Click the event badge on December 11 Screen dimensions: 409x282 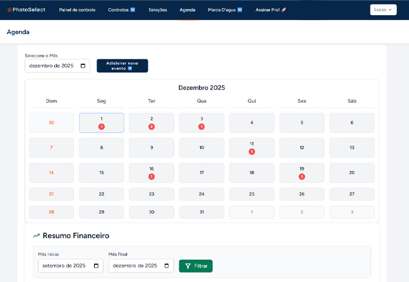[x=252, y=151]
